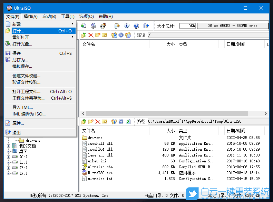Screen dimensions: 273x202
Task: Open the 文件(F) menu
Action: coord(13,17)
